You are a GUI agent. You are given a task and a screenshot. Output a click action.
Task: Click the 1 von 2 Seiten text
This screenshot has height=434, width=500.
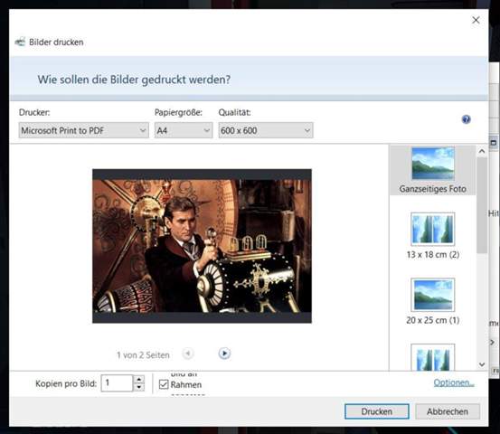point(143,355)
